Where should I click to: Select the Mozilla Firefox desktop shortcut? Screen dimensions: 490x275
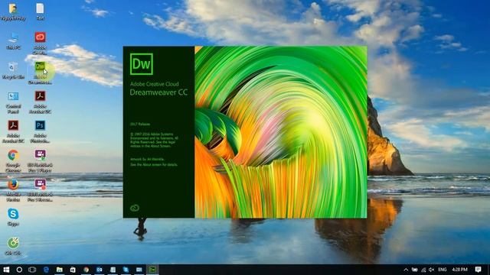[13, 190]
